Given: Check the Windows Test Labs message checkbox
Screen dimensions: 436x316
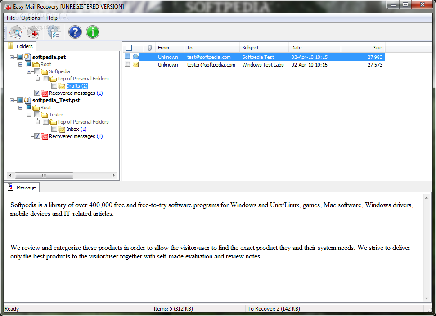Looking at the screenshot, I should [128, 64].
